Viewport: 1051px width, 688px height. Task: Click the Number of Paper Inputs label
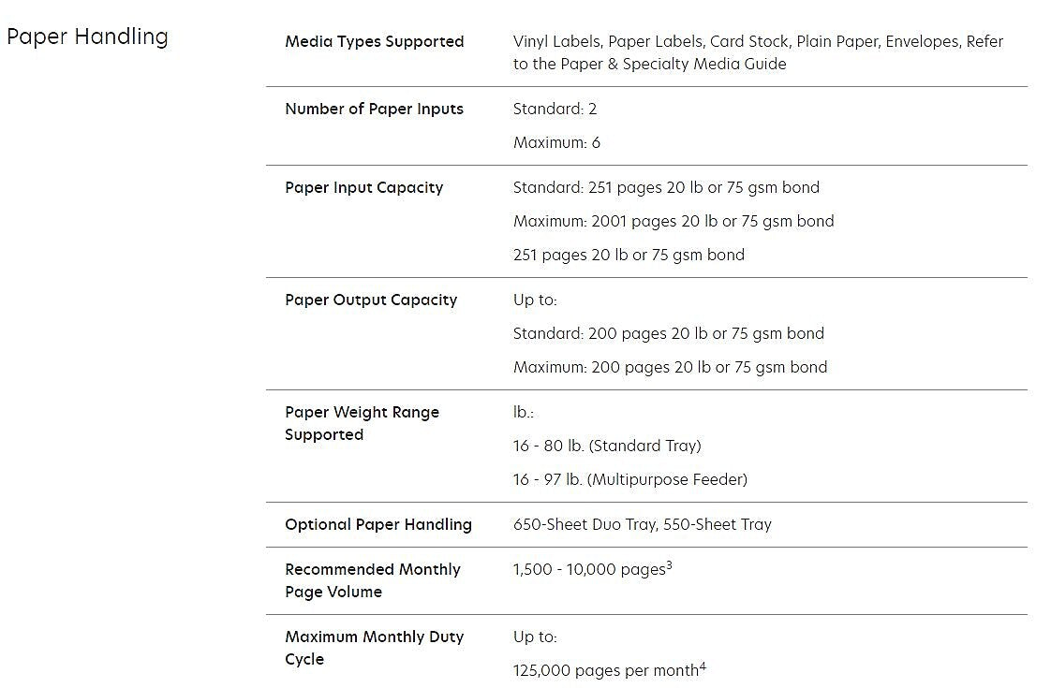point(374,109)
